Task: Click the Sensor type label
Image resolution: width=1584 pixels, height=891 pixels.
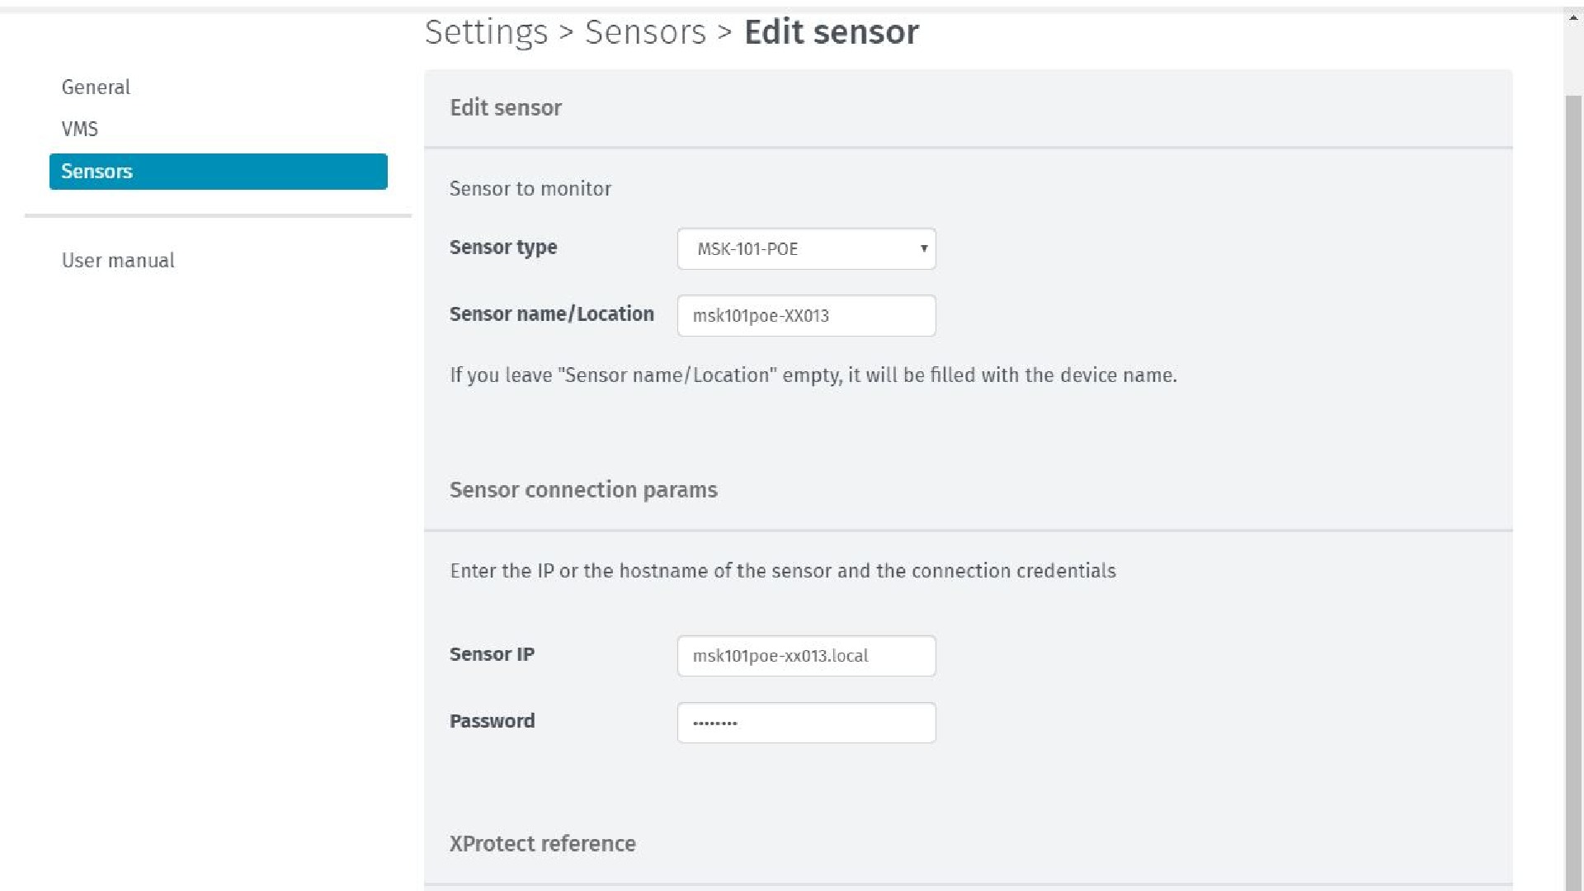Action: point(503,247)
